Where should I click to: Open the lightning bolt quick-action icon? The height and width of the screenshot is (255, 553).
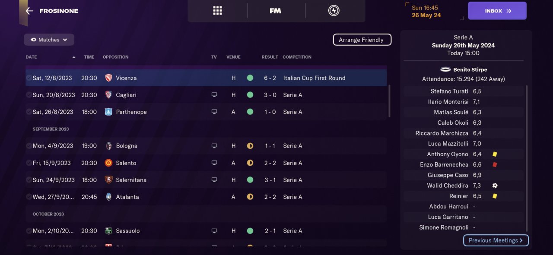pyautogui.click(x=334, y=11)
